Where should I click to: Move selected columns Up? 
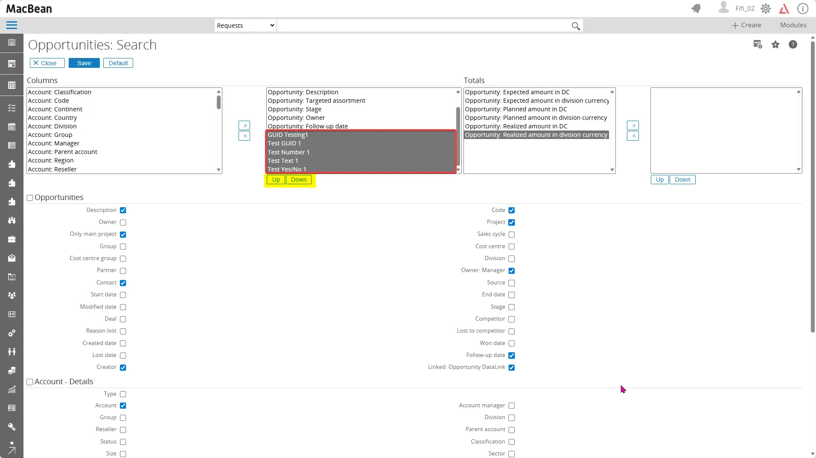point(276,180)
